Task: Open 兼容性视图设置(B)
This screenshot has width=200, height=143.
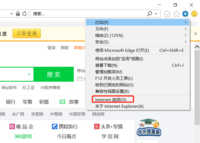Action: (x=138, y=91)
